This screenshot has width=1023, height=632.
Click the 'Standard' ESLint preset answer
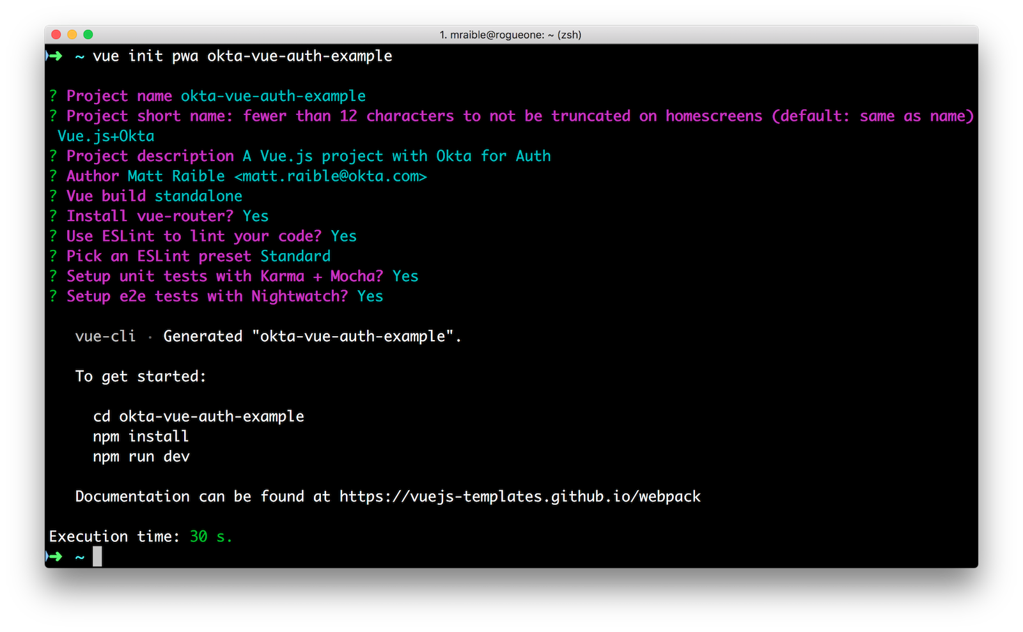[x=295, y=256]
